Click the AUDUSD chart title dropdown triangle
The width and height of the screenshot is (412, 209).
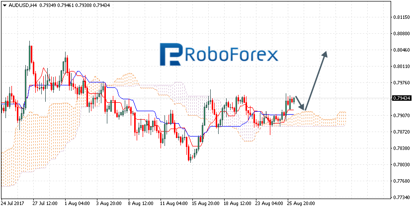(x=4, y=5)
